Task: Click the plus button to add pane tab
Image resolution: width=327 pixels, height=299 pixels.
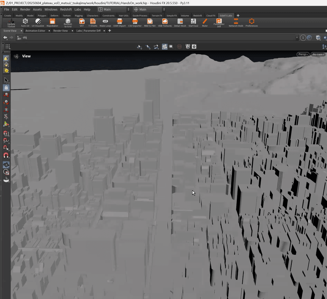Action: pyautogui.click(x=110, y=31)
